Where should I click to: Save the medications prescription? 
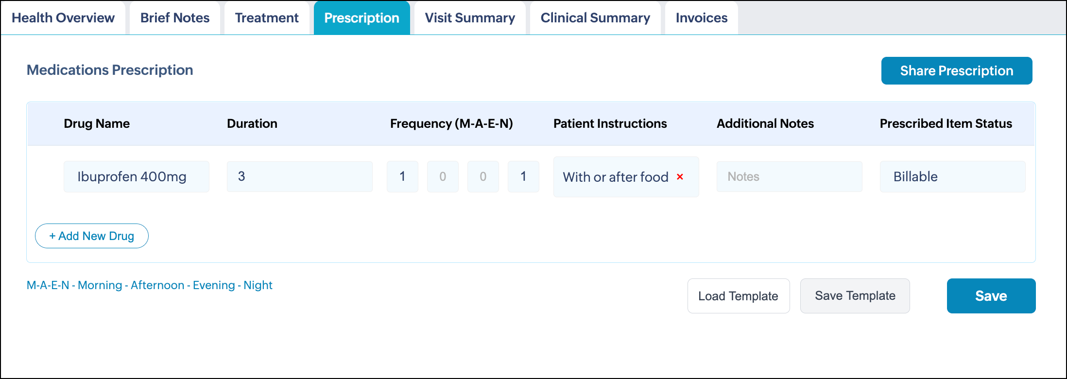coord(991,296)
